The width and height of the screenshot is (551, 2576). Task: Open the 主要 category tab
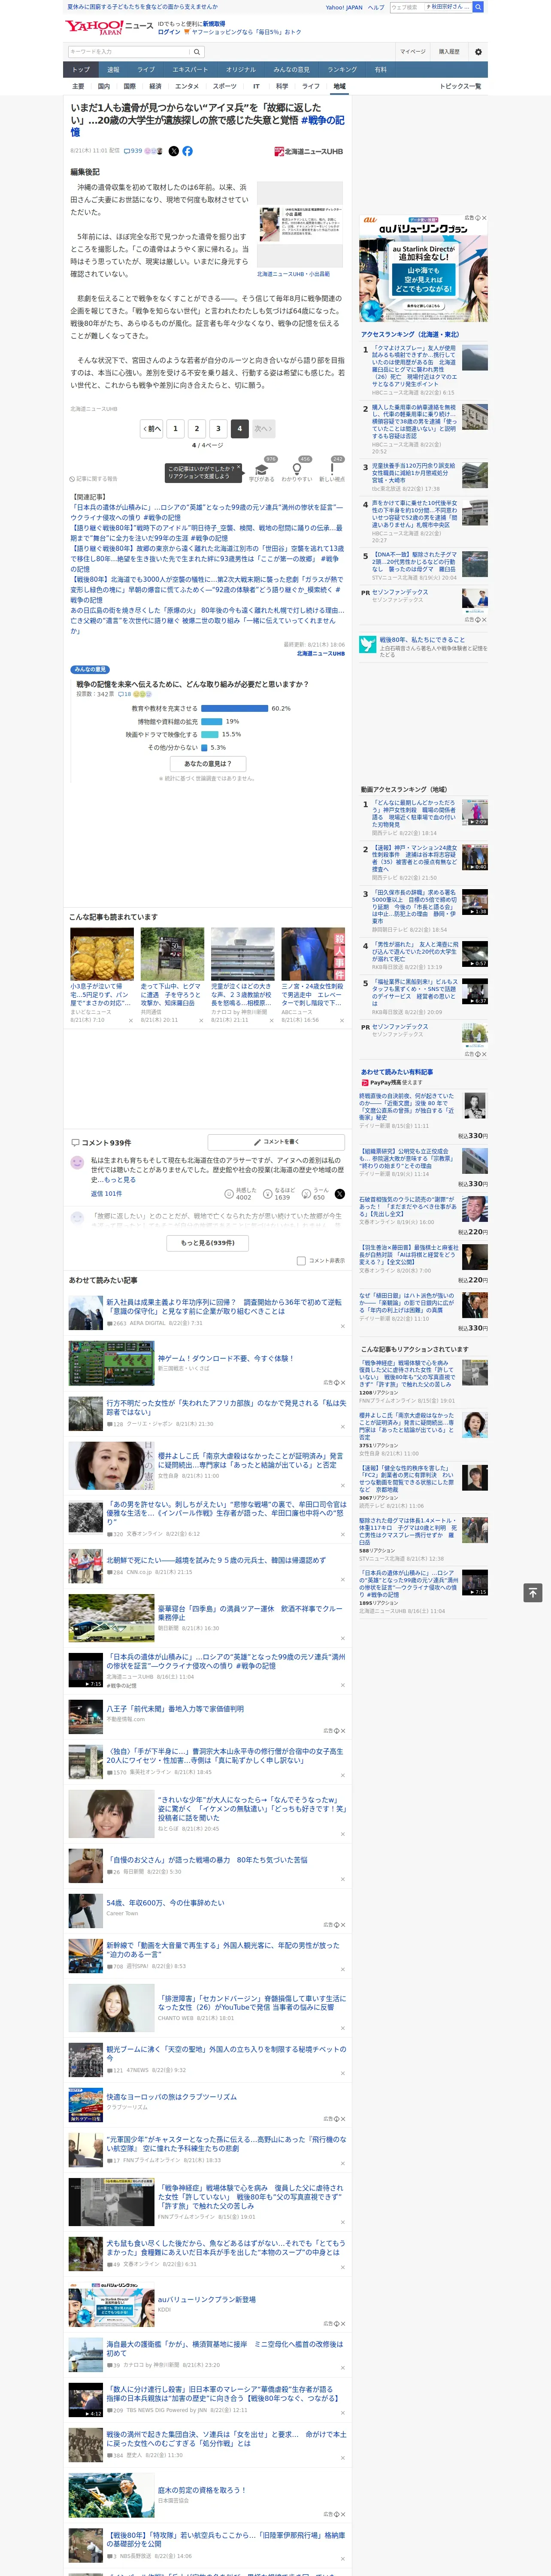tap(78, 86)
